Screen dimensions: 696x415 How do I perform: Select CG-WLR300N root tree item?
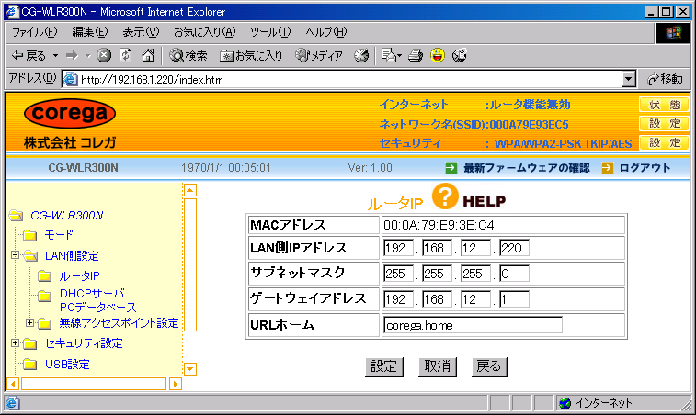click(66, 216)
